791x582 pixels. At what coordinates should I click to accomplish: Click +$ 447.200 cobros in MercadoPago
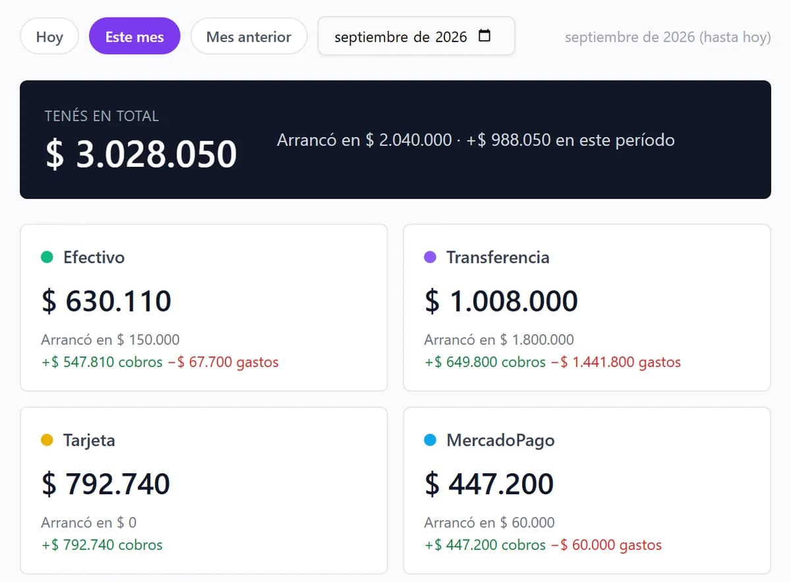coord(484,545)
